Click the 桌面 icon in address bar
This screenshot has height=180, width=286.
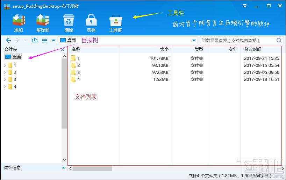point(63,40)
